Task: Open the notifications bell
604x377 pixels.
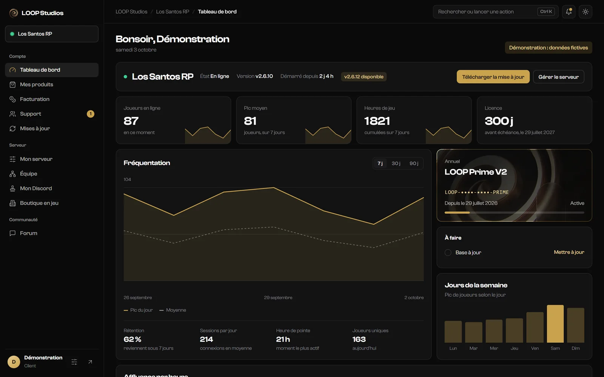Action: coord(569,12)
